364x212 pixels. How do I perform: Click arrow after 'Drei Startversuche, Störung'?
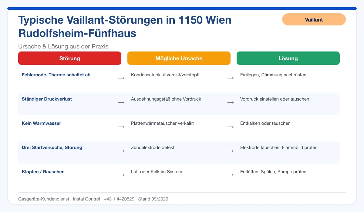[x=121, y=151]
